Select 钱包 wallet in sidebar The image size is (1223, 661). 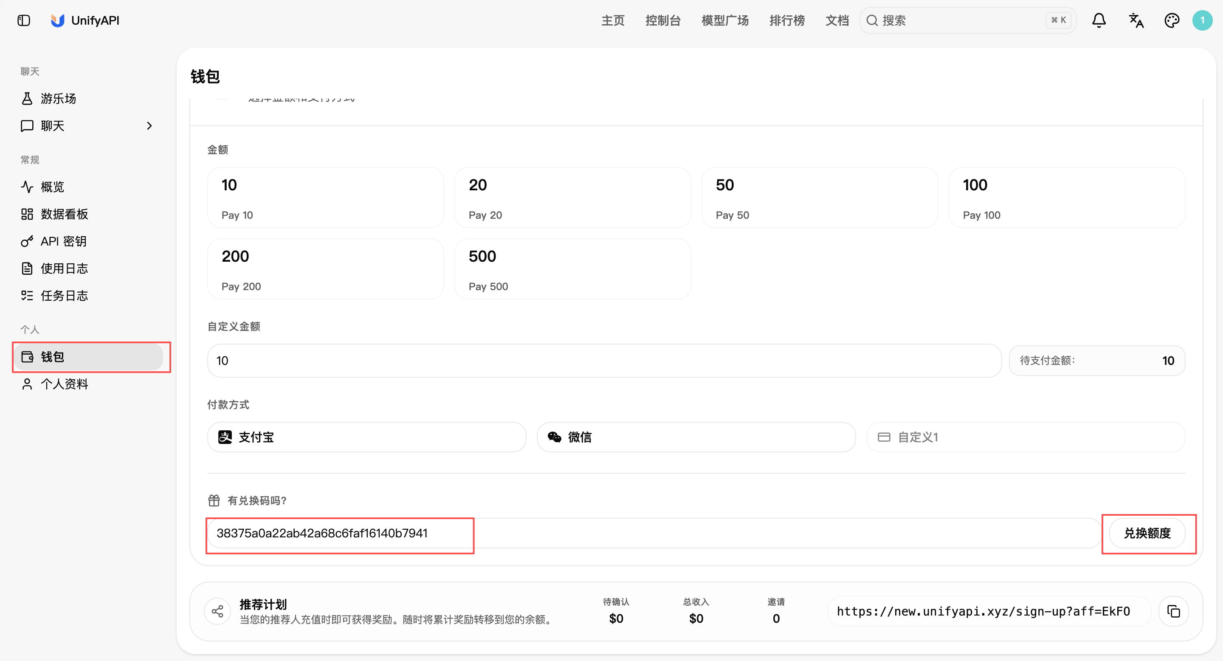point(88,356)
